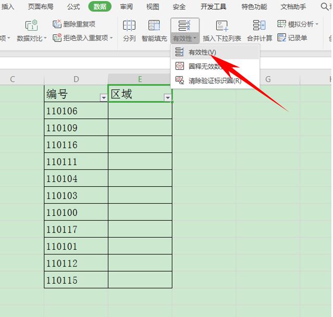Open the 文档助手 ribbon tab
Viewport: 333px width, 317px height.
[293, 7]
